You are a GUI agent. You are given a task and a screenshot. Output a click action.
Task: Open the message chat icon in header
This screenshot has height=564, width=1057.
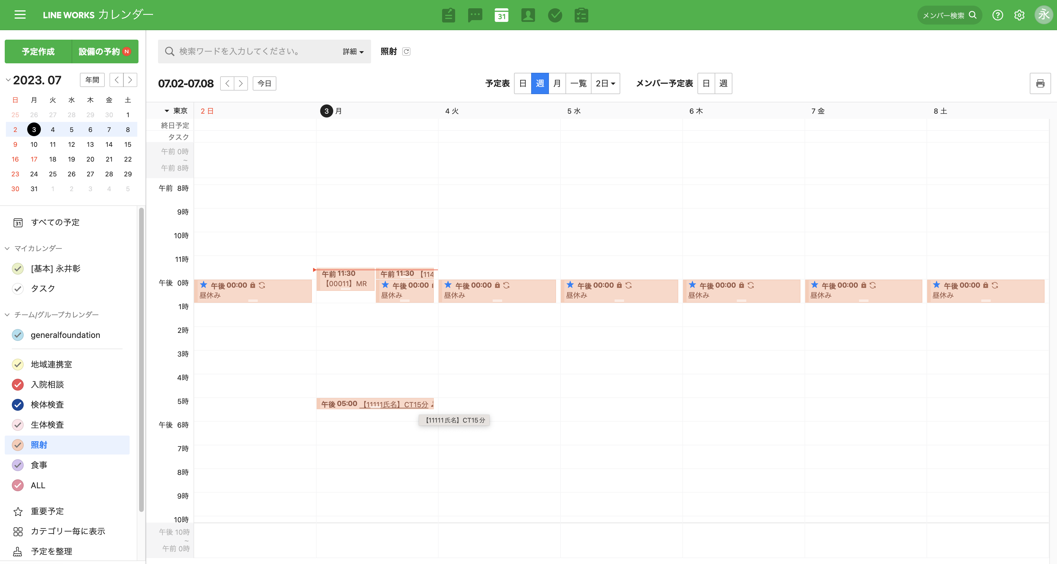(x=475, y=15)
